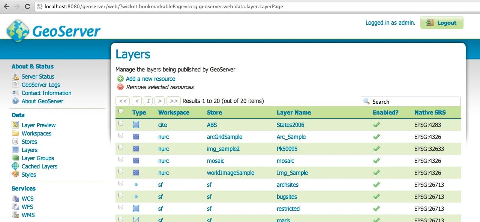Click raster type icon for mosaic row
This screenshot has width=480, height=222.
click(x=136, y=161)
